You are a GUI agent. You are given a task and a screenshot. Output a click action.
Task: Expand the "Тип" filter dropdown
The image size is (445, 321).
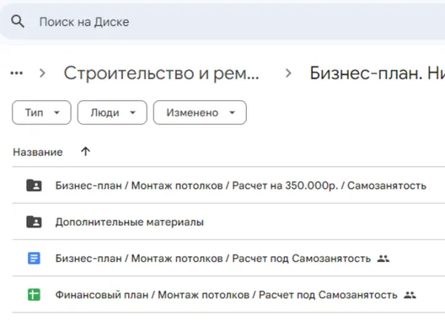click(x=41, y=112)
